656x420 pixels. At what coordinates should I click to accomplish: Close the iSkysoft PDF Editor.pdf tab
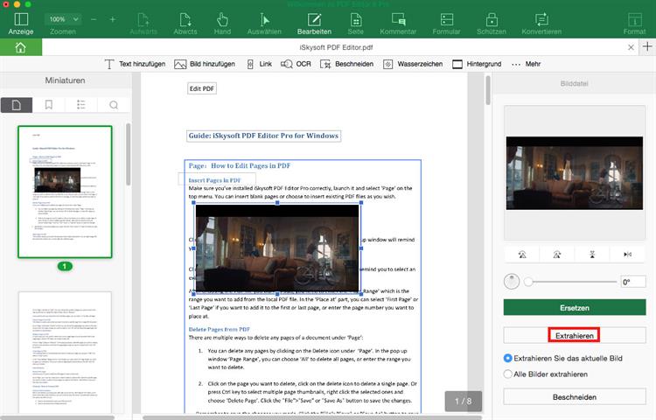631,48
